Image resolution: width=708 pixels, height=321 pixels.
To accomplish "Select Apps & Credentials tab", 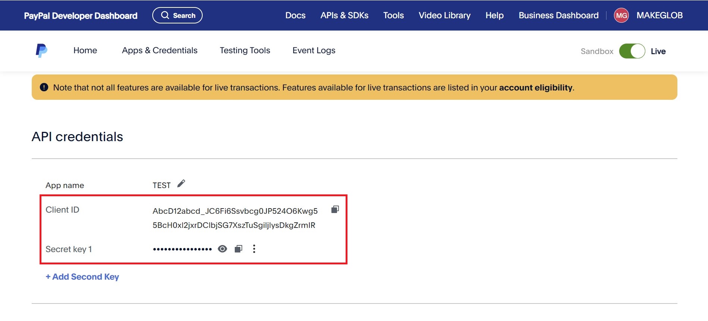I will point(160,50).
